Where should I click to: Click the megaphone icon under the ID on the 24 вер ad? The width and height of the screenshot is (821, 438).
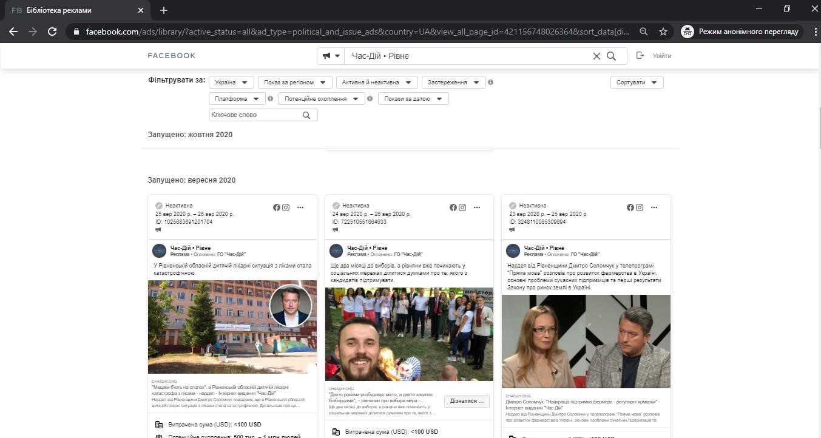point(336,230)
